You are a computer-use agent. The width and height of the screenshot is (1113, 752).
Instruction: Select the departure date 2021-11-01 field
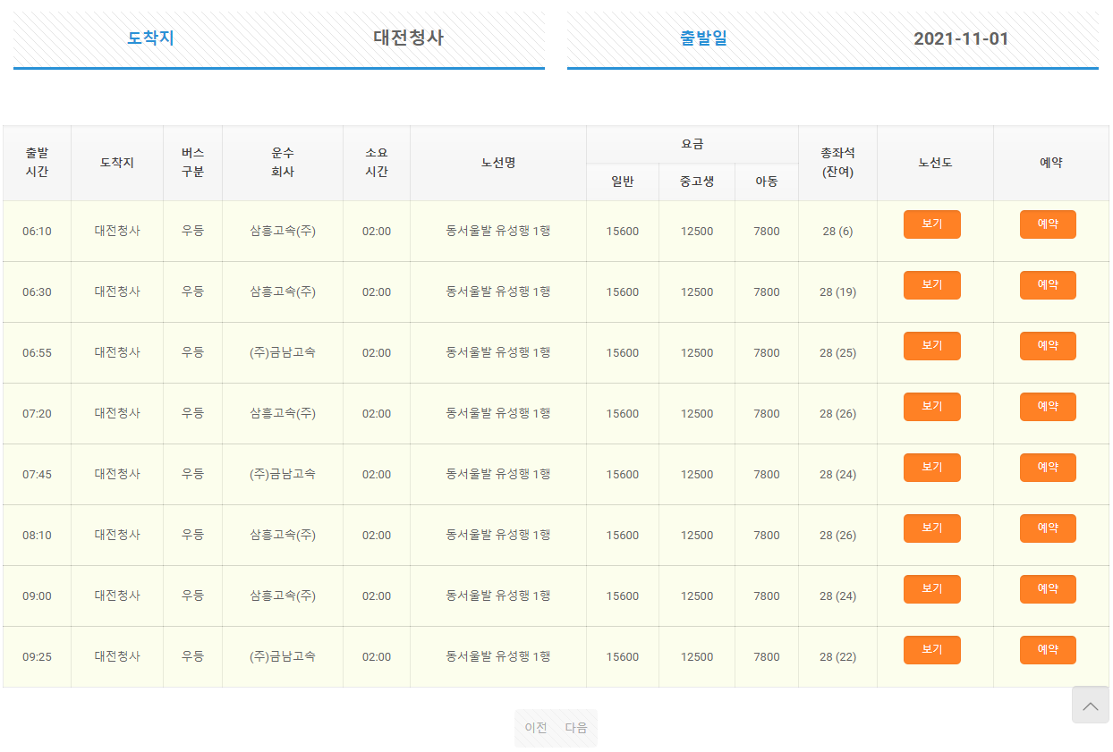coord(833,39)
